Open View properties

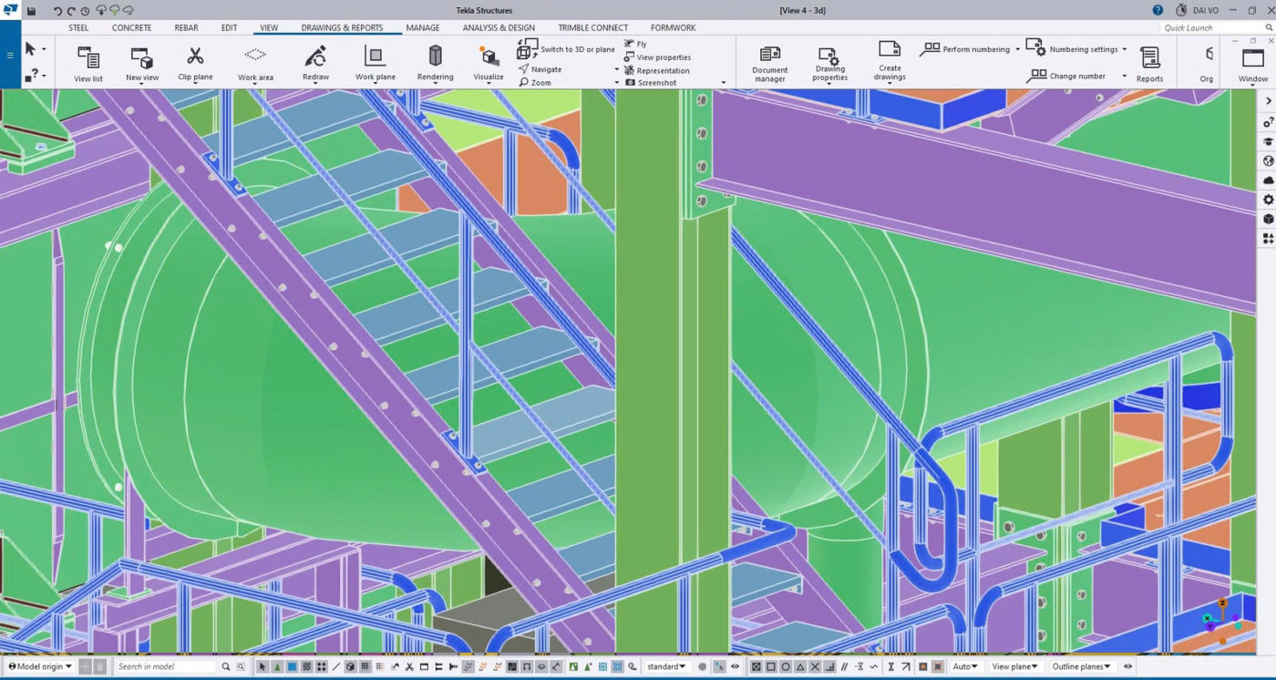pyautogui.click(x=657, y=57)
